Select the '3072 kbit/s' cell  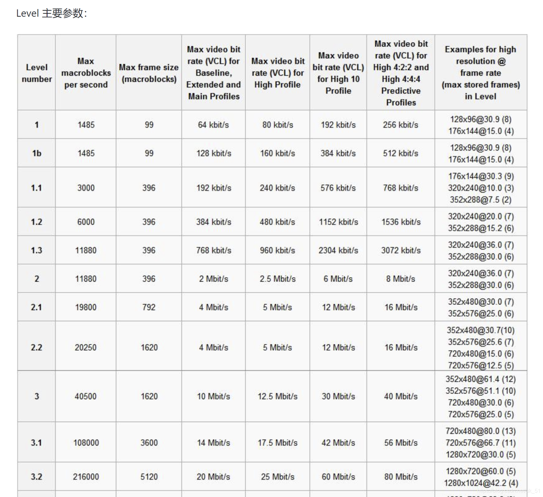pos(401,251)
